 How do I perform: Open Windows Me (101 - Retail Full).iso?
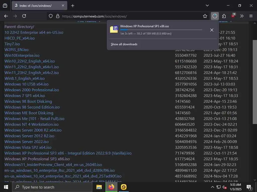(34, 119)
